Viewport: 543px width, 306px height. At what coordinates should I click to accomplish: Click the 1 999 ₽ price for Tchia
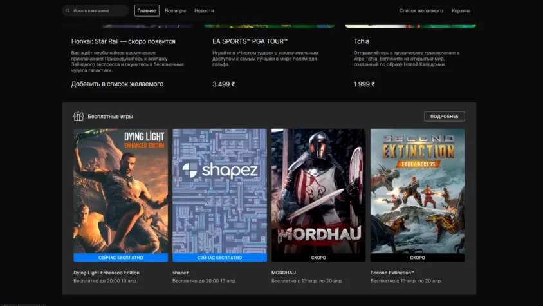click(364, 84)
